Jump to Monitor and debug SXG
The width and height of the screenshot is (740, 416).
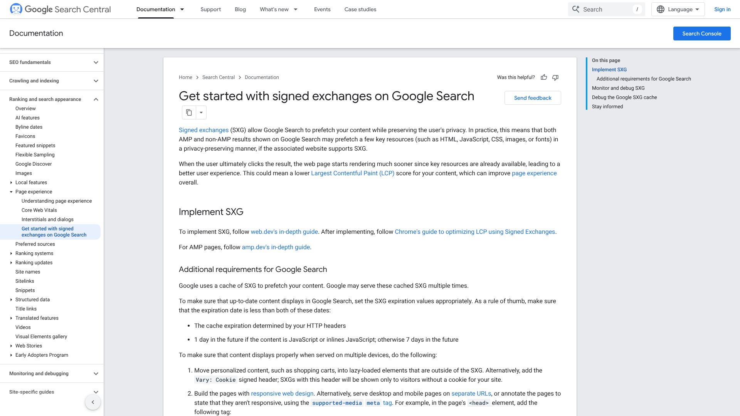click(618, 88)
